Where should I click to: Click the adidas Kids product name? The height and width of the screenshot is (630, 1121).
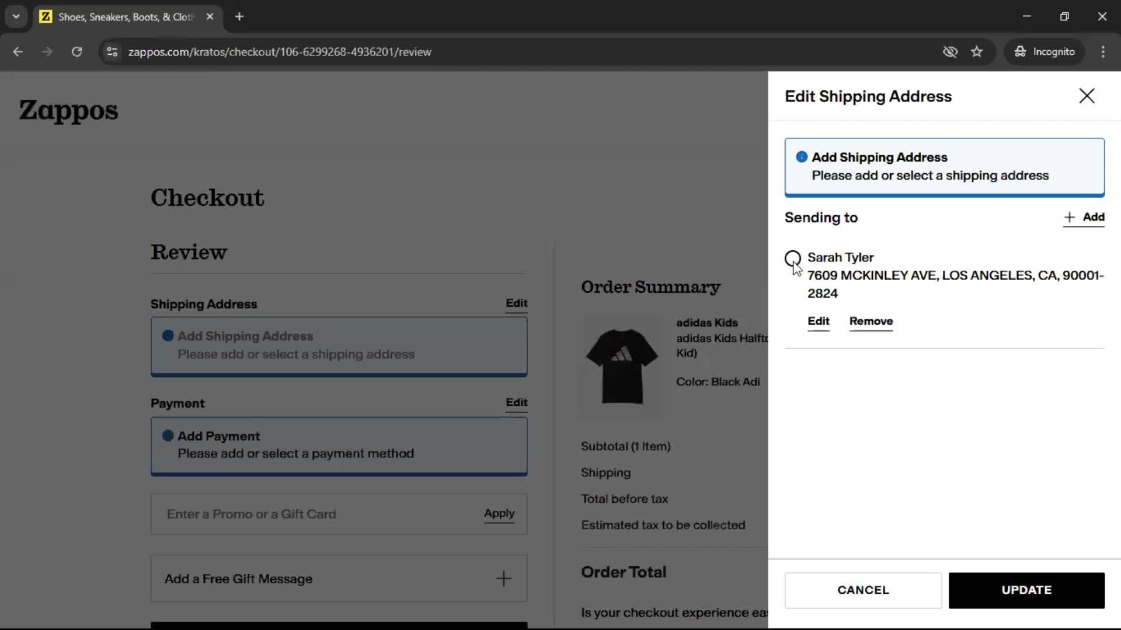(722, 345)
